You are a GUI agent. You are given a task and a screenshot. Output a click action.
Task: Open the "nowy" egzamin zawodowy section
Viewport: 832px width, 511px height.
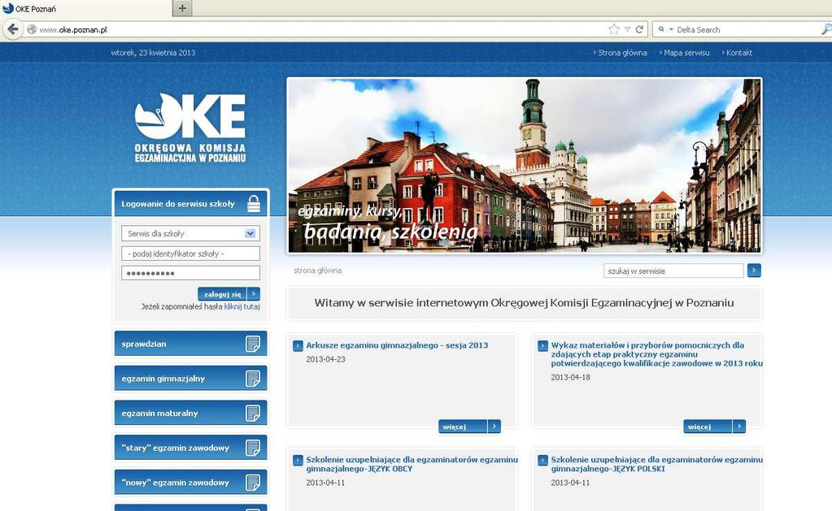pos(190,482)
